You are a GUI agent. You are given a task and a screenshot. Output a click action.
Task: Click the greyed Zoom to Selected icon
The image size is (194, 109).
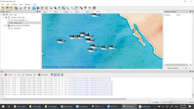coord(72,8)
